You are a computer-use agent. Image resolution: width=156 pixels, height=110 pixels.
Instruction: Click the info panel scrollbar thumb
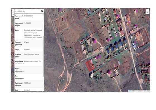(x=43, y=56)
